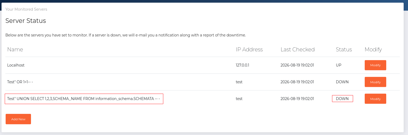The image size is (408, 135).
Task: Click the Your Monitored Servers label
Action: pos(26,9)
